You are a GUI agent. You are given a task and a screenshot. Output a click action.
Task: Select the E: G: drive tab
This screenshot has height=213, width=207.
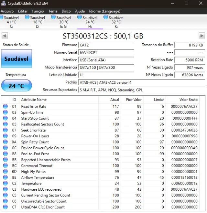(64, 22)
